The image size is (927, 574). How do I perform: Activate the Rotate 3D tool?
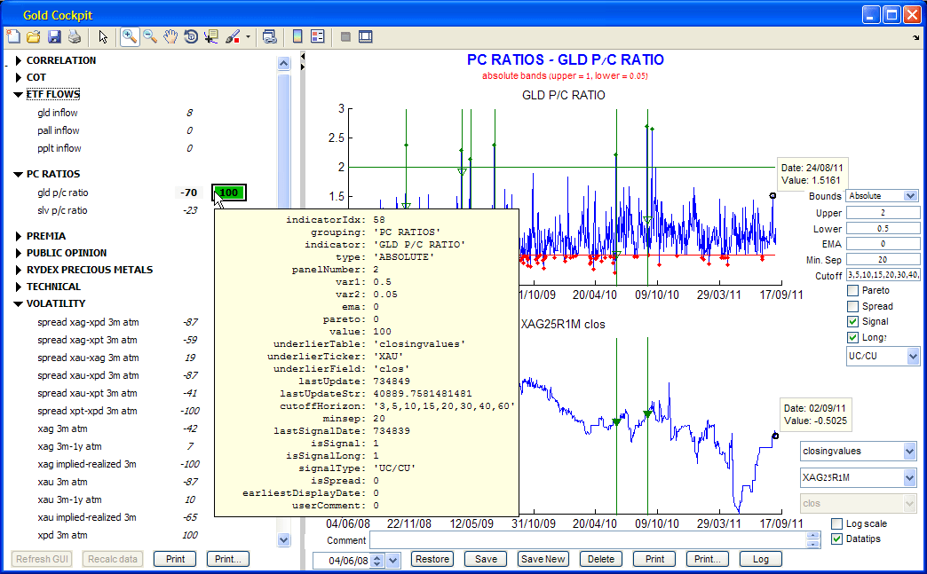(x=191, y=36)
